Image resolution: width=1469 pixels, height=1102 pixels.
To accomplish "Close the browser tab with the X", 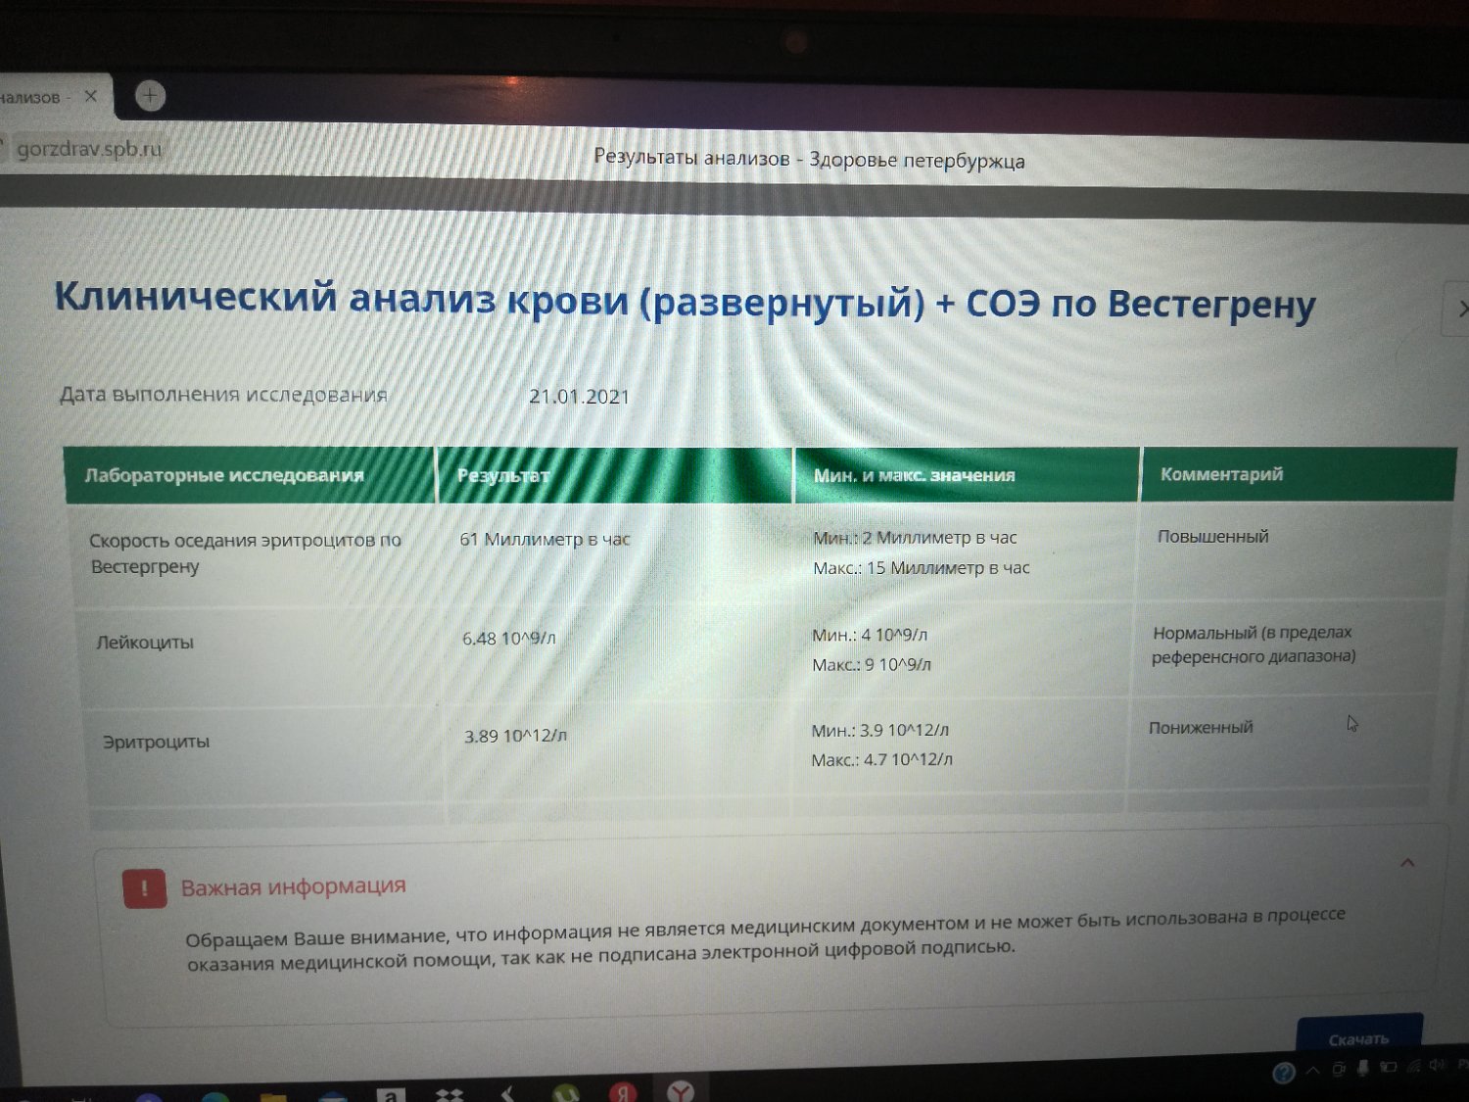I will [x=90, y=96].
